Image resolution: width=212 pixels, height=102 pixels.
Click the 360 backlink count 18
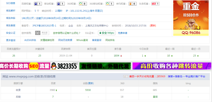pos(122,97)
